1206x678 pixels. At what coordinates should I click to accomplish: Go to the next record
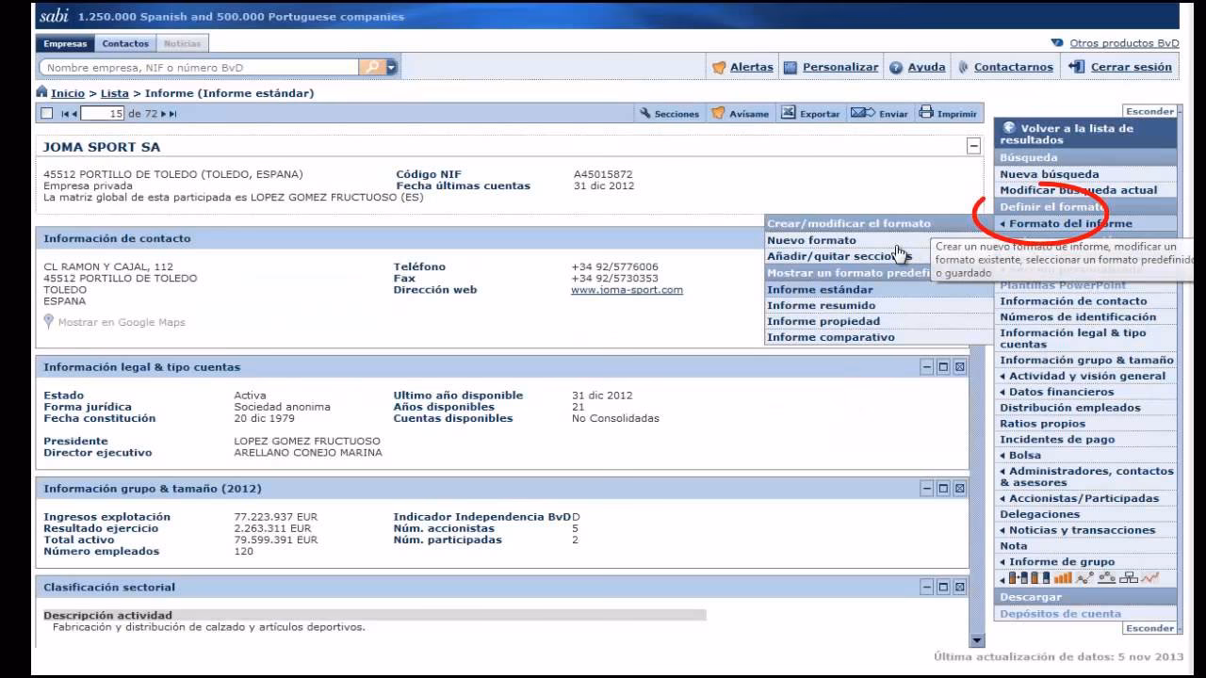coord(164,114)
